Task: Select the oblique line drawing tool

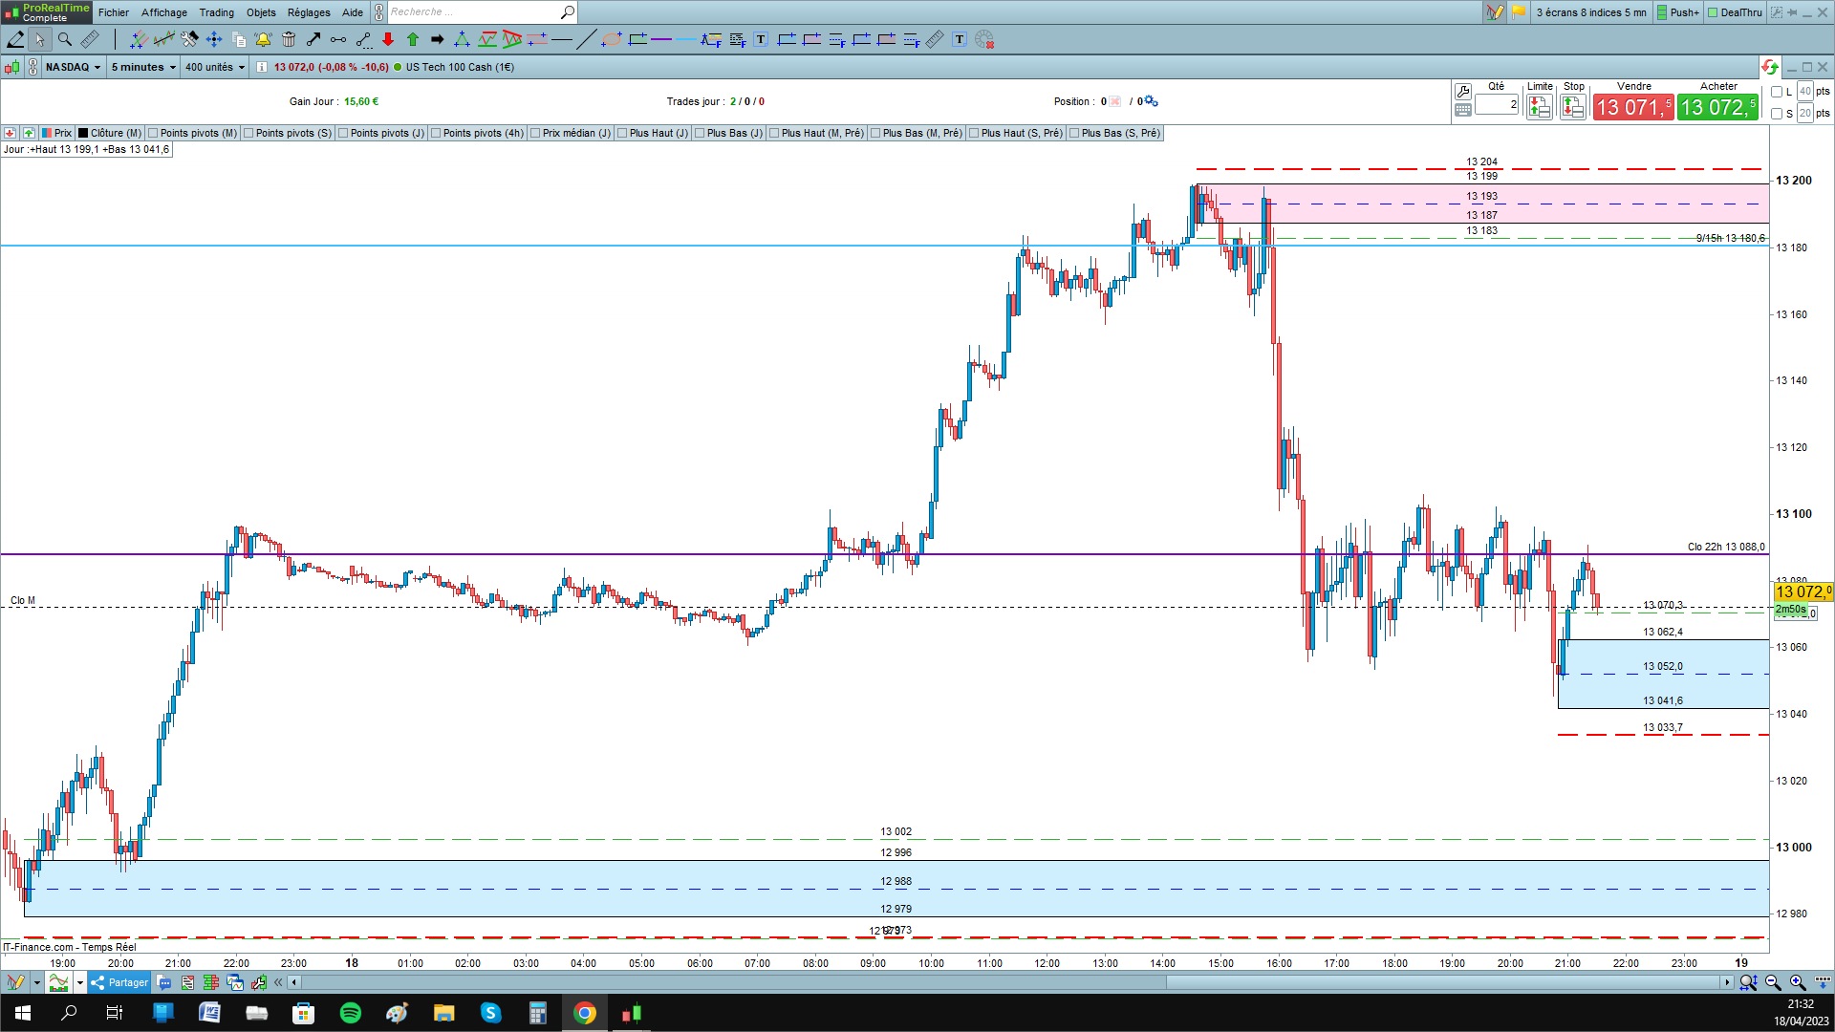Action: [x=586, y=39]
